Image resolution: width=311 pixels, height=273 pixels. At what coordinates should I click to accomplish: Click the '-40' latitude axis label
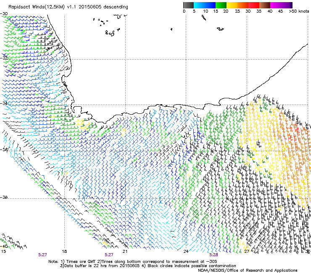[x=4, y=246]
